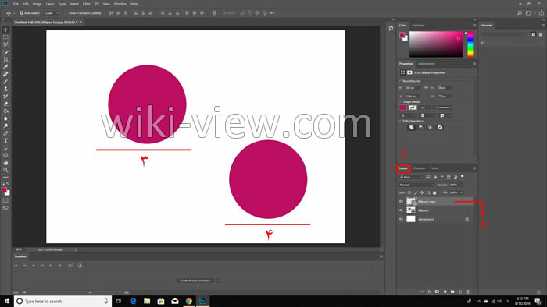Open the stroke width dropdown in Properties

tap(434, 108)
